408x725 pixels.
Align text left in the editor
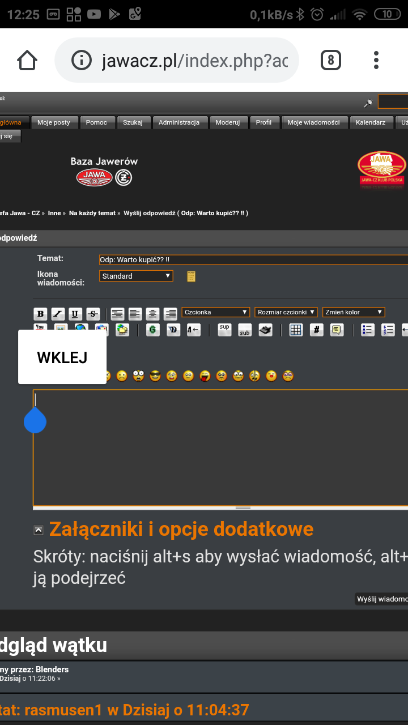[135, 314]
